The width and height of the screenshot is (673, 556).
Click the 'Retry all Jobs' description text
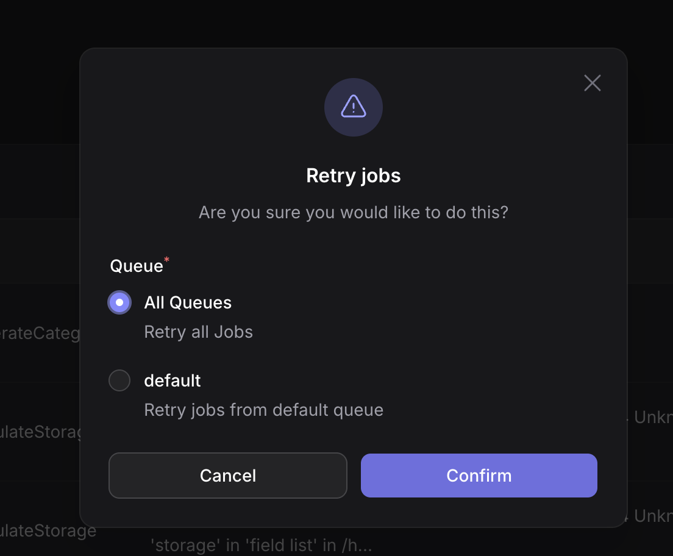pos(198,332)
